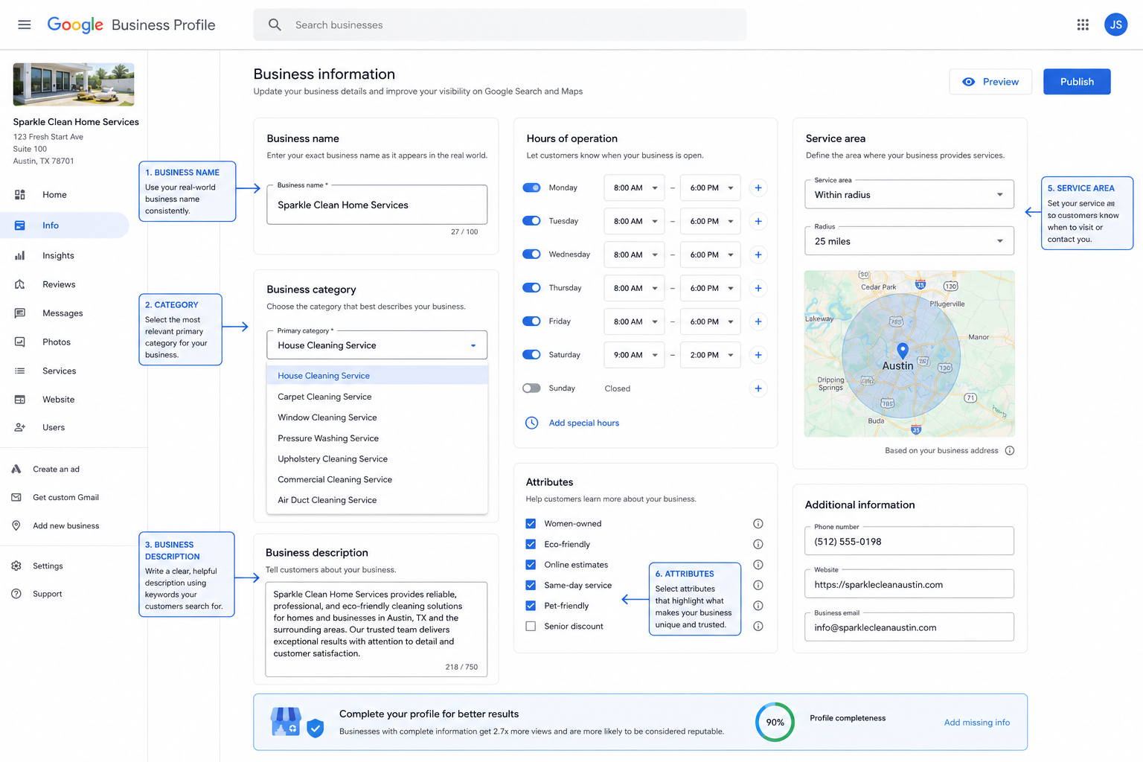This screenshot has width=1143, height=762.
Task: Add hours for Friday with plus icon
Action: (758, 321)
